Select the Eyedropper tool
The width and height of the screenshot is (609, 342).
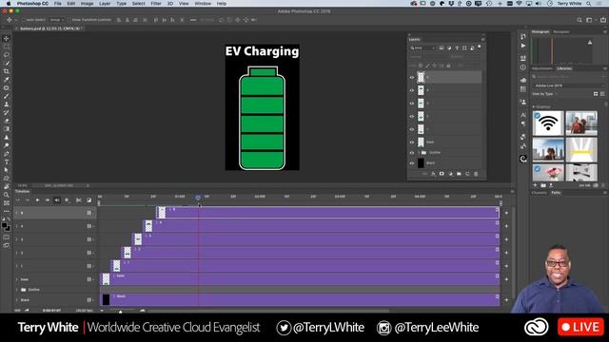[x=7, y=80]
